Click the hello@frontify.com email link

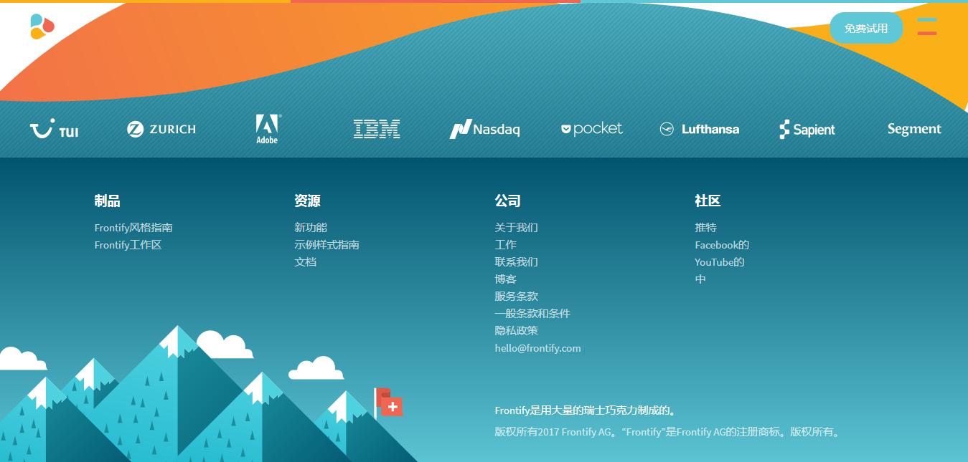tap(537, 348)
